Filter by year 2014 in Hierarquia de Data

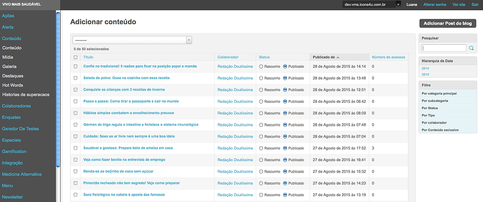click(425, 68)
